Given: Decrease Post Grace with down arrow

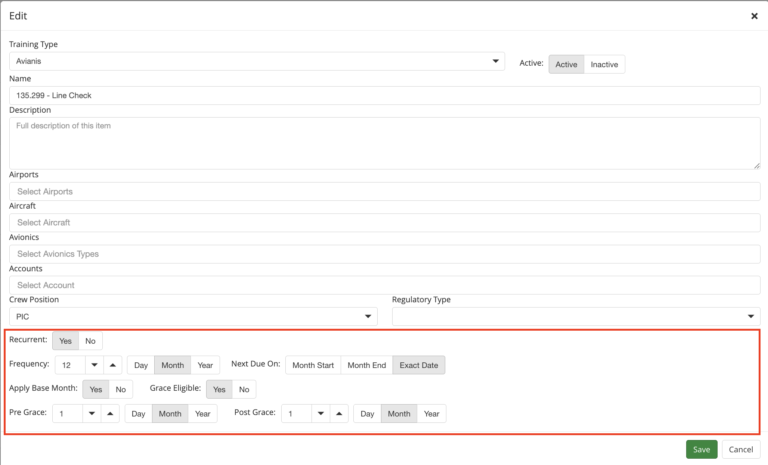Looking at the screenshot, I should (321, 413).
